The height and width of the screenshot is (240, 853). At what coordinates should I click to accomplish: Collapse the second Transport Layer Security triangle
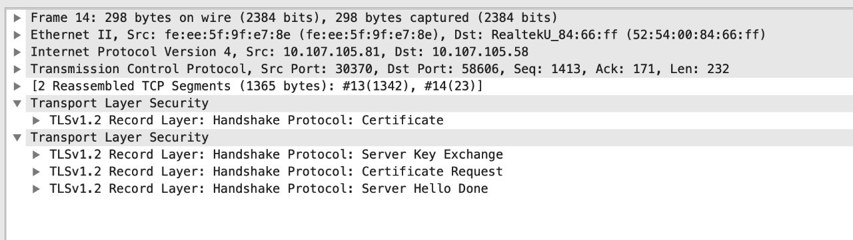coord(17,138)
